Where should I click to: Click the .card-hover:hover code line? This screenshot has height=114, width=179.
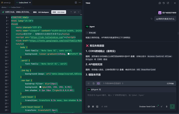tap(32, 107)
